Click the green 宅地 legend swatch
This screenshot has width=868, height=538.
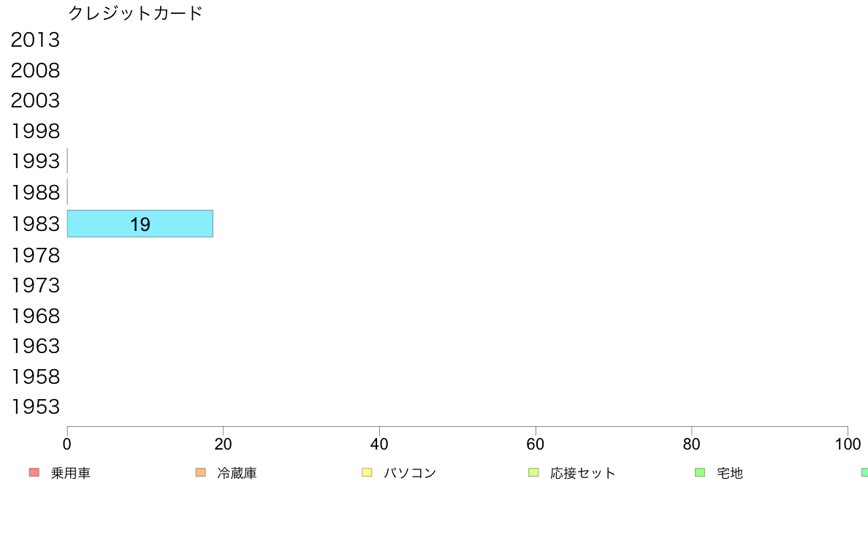[700, 473]
